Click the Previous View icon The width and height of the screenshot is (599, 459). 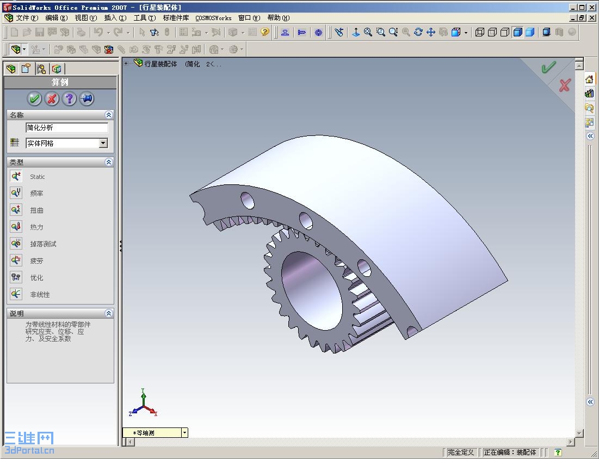(x=339, y=32)
